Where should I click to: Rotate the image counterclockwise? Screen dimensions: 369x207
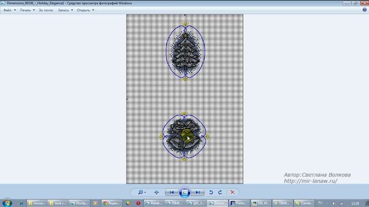click(211, 193)
